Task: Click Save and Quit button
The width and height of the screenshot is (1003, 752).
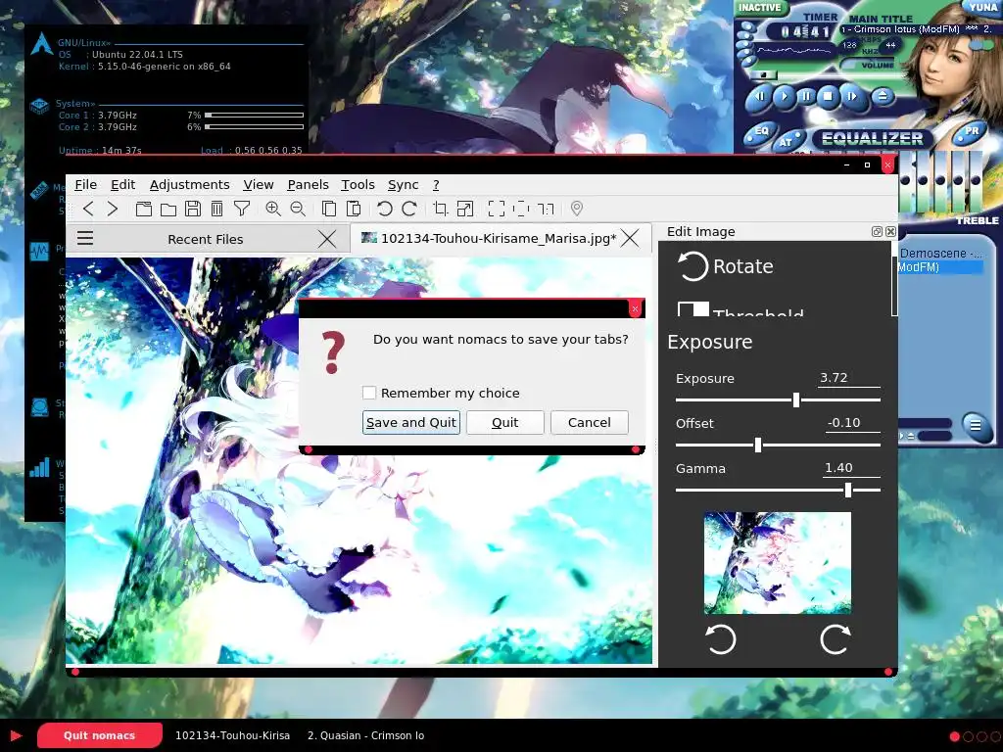Action: (410, 423)
